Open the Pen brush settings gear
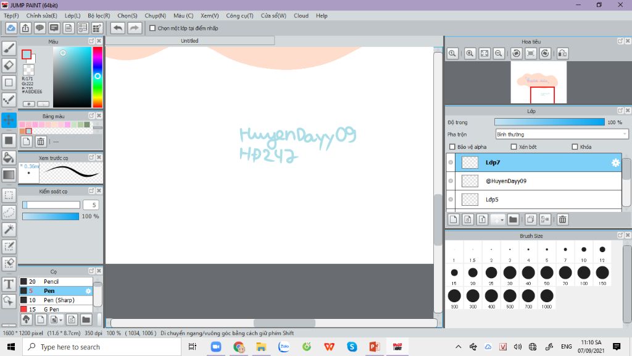Image resolution: width=632 pixels, height=356 pixels. point(88,291)
